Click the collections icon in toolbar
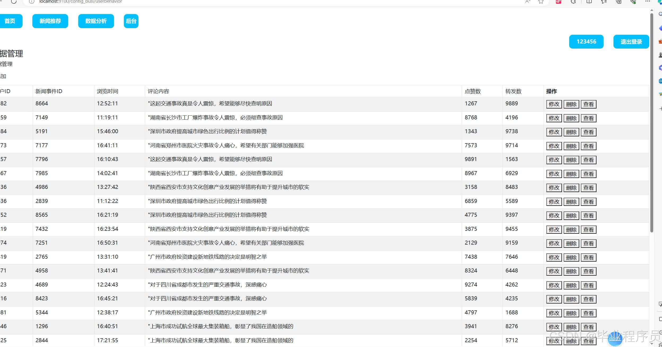 tap(619, 2)
